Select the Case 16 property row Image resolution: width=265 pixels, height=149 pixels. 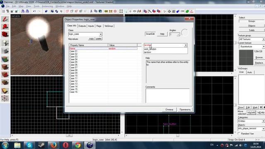tap(103, 92)
